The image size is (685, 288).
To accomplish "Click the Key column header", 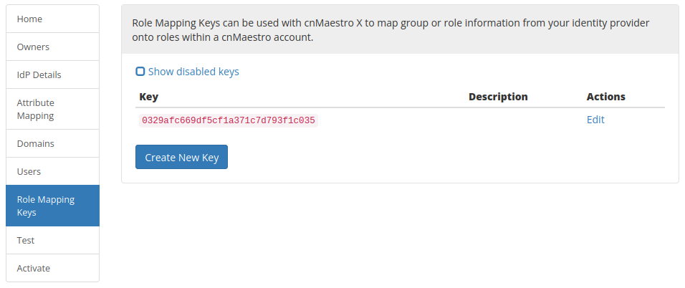I will click(149, 97).
